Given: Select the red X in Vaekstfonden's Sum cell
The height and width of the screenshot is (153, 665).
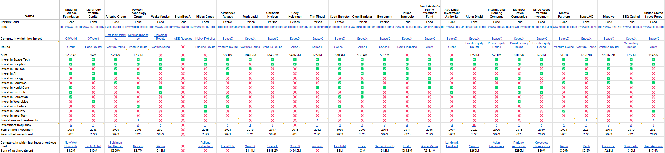Looking at the screenshot, I should pyautogui.click(x=160, y=55).
